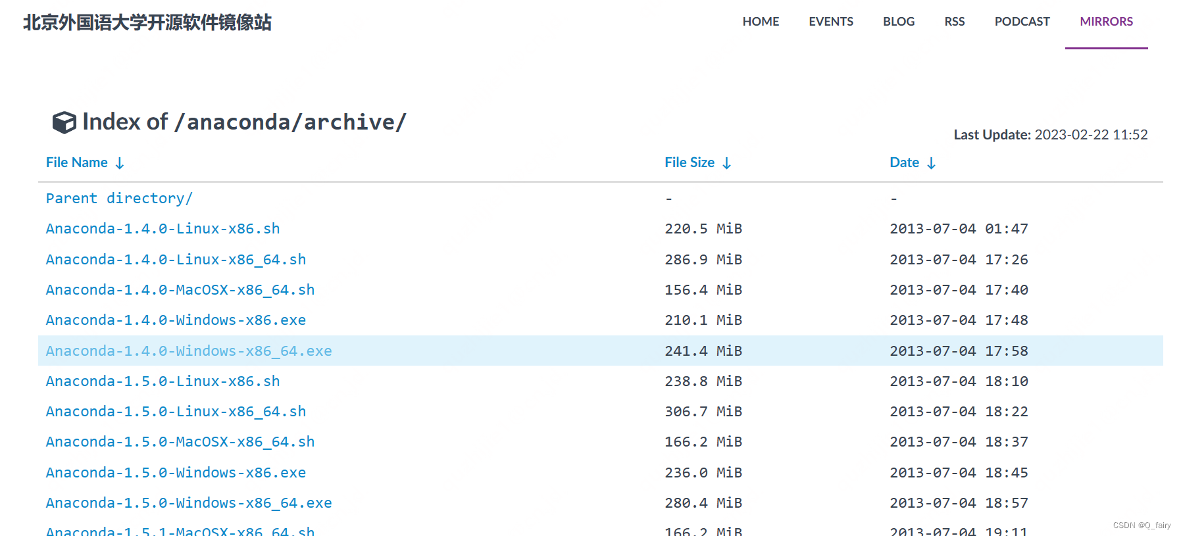The image size is (1181, 536).
Task: Click the package box icon beside Index of
Action: pos(64,122)
